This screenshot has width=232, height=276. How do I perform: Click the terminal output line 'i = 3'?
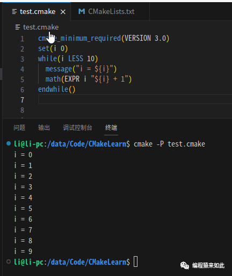click(23, 187)
